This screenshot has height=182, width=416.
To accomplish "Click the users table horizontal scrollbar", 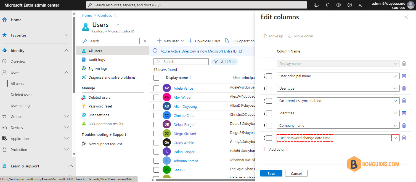I will 205,180.
